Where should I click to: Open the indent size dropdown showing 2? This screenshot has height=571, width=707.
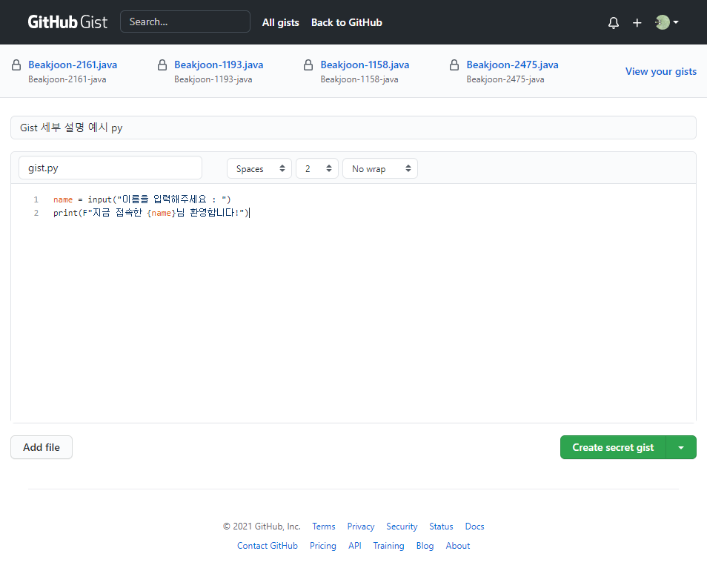317,168
